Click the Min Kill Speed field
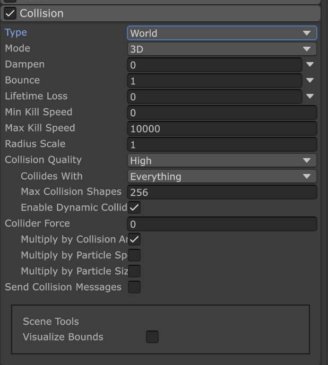 click(x=222, y=112)
